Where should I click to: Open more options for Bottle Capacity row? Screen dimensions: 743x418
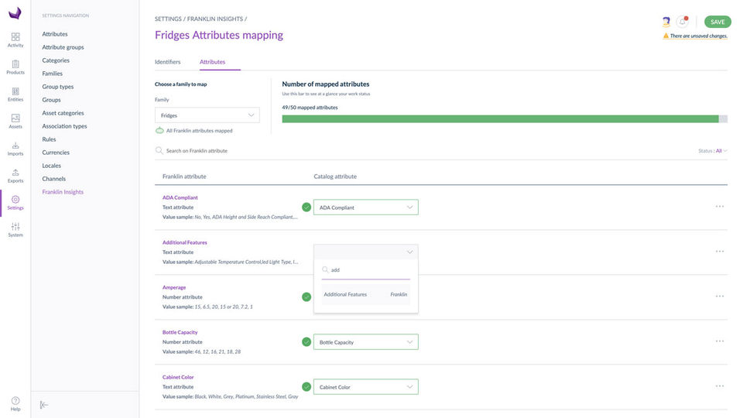coord(720,341)
